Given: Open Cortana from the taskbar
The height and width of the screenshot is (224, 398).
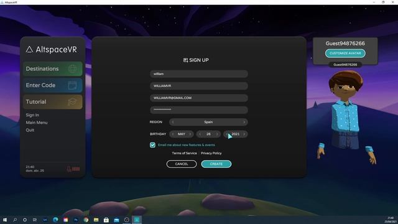Looking at the screenshot, I should click(x=25, y=220).
